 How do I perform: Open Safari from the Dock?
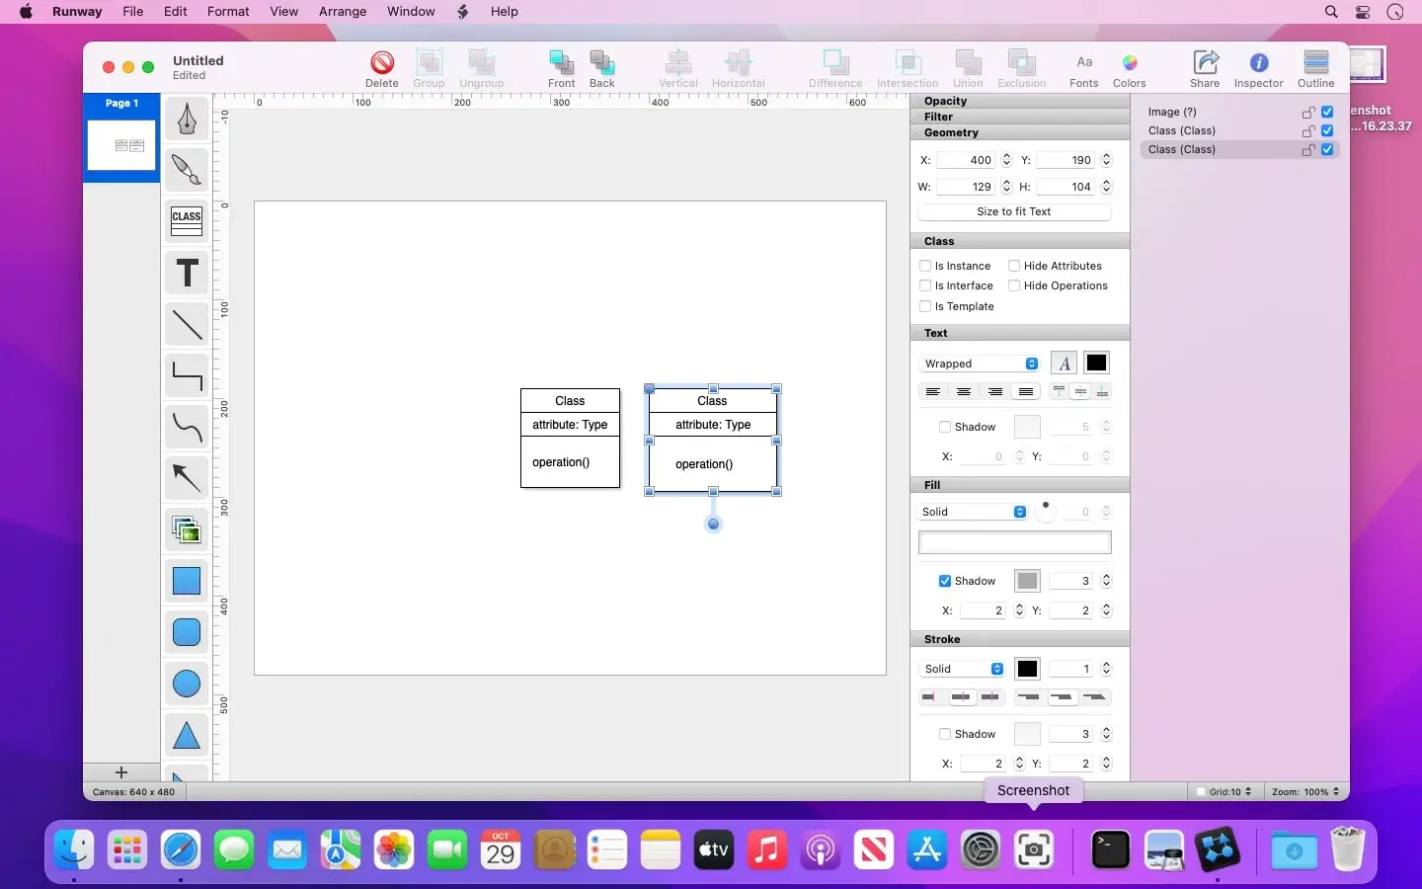(181, 849)
